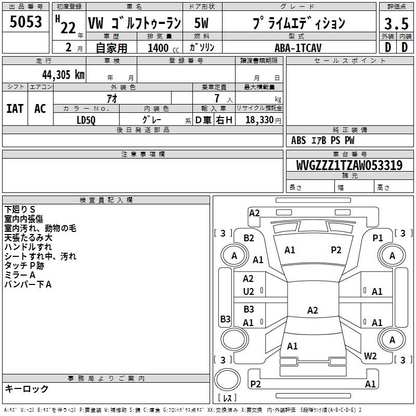Select color number LD5Q
The image size is (416, 416).
click(86, 120)
